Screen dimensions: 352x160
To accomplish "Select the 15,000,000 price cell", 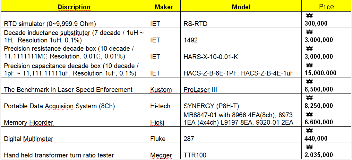I will (x=321, y=73).
